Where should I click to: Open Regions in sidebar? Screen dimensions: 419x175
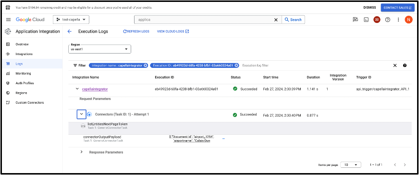tap(21, 93)
